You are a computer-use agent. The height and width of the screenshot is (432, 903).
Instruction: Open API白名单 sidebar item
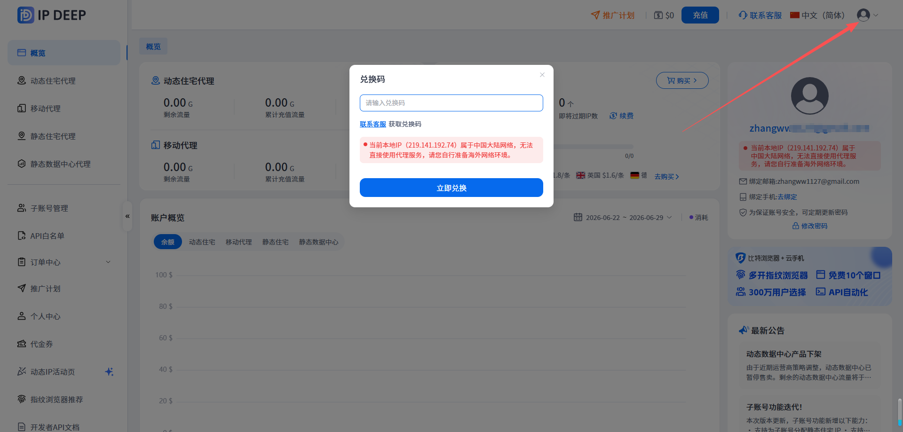pyautogui.click(x=64, y=236)
